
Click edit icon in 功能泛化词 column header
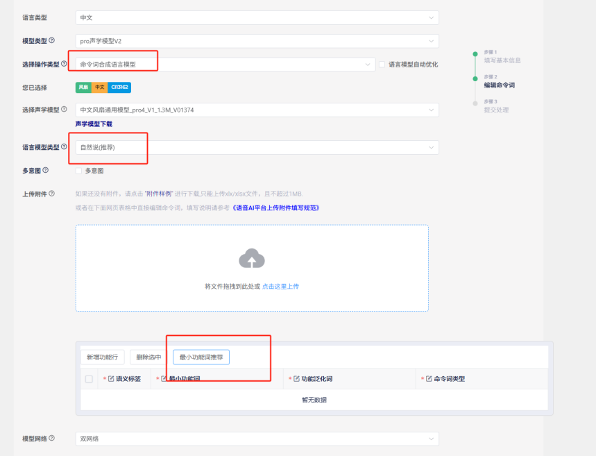pos(296,379)
